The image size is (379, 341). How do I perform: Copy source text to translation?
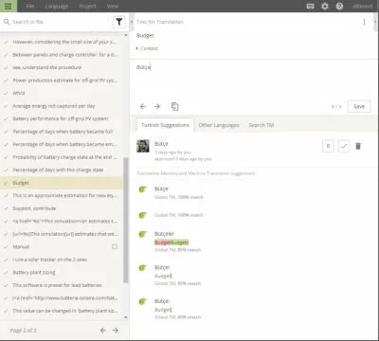coord(174,106)
